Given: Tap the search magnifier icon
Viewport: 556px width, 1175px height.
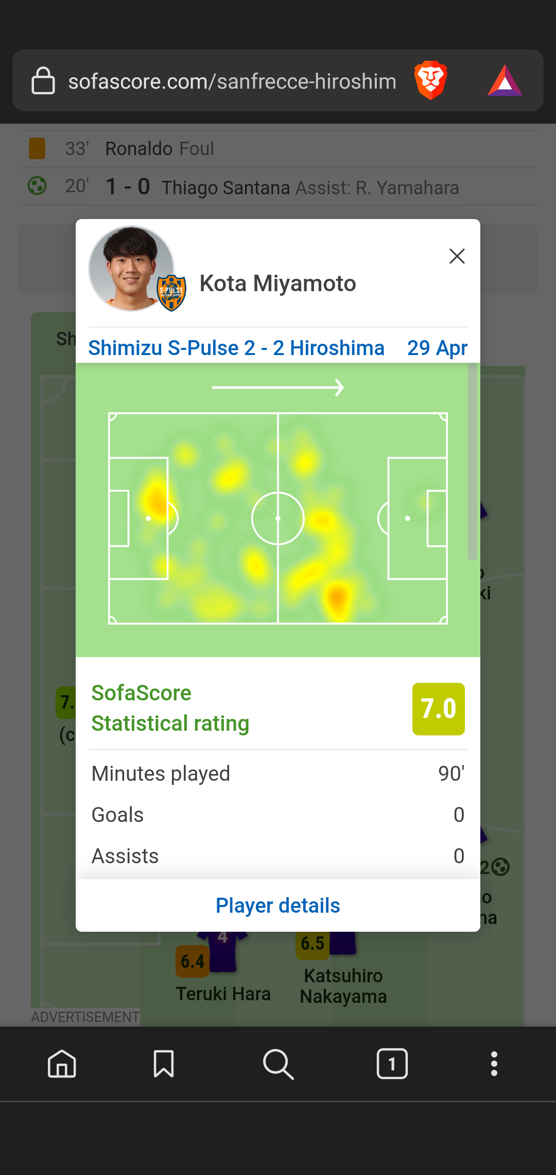Looking at the screenshot, I should pyautogui.click(x=278, y=1064).
